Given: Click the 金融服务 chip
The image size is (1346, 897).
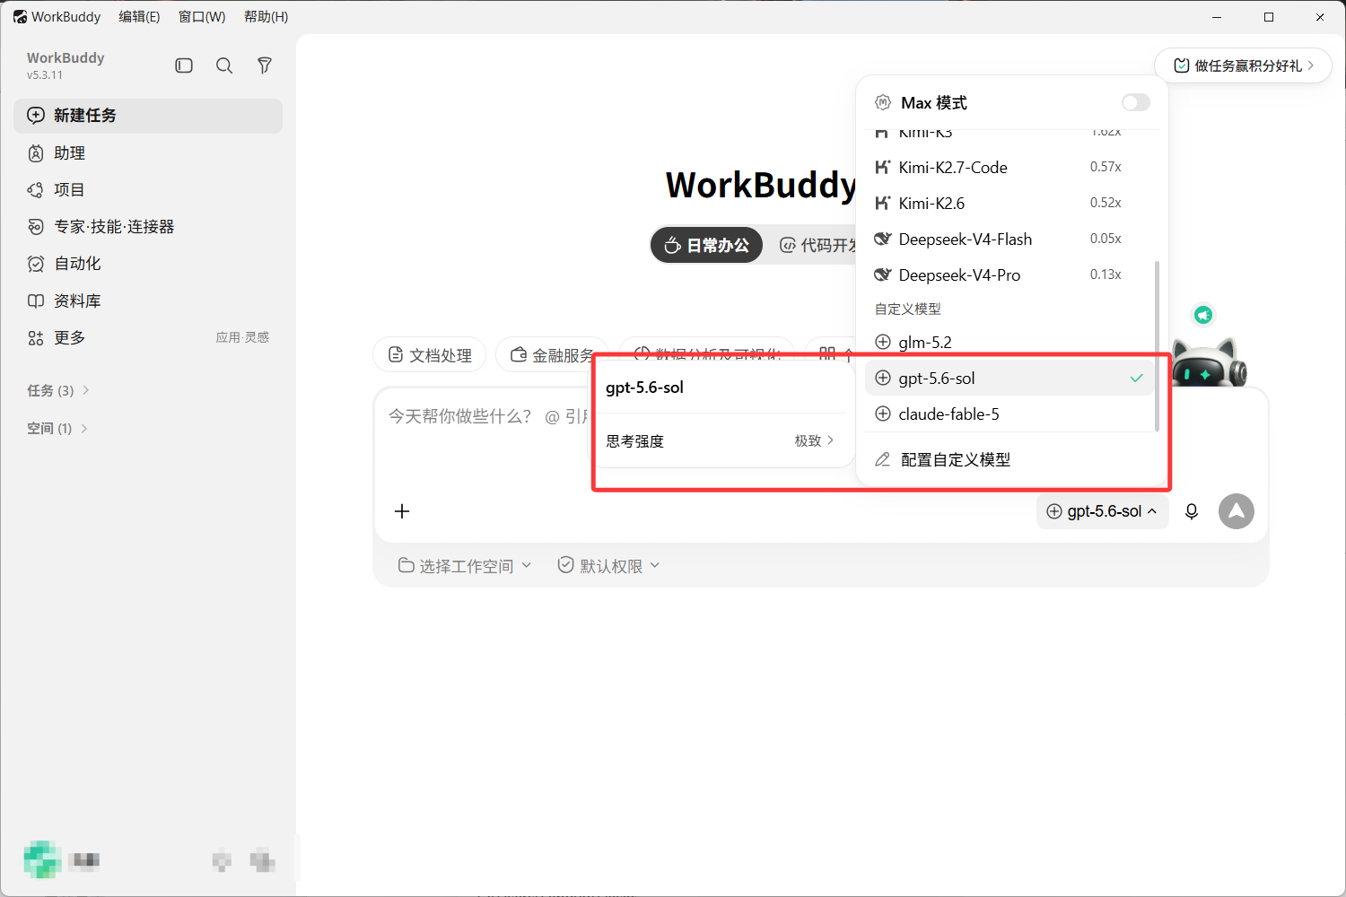Looking at the screenshot, I should [x=553, y=355].
